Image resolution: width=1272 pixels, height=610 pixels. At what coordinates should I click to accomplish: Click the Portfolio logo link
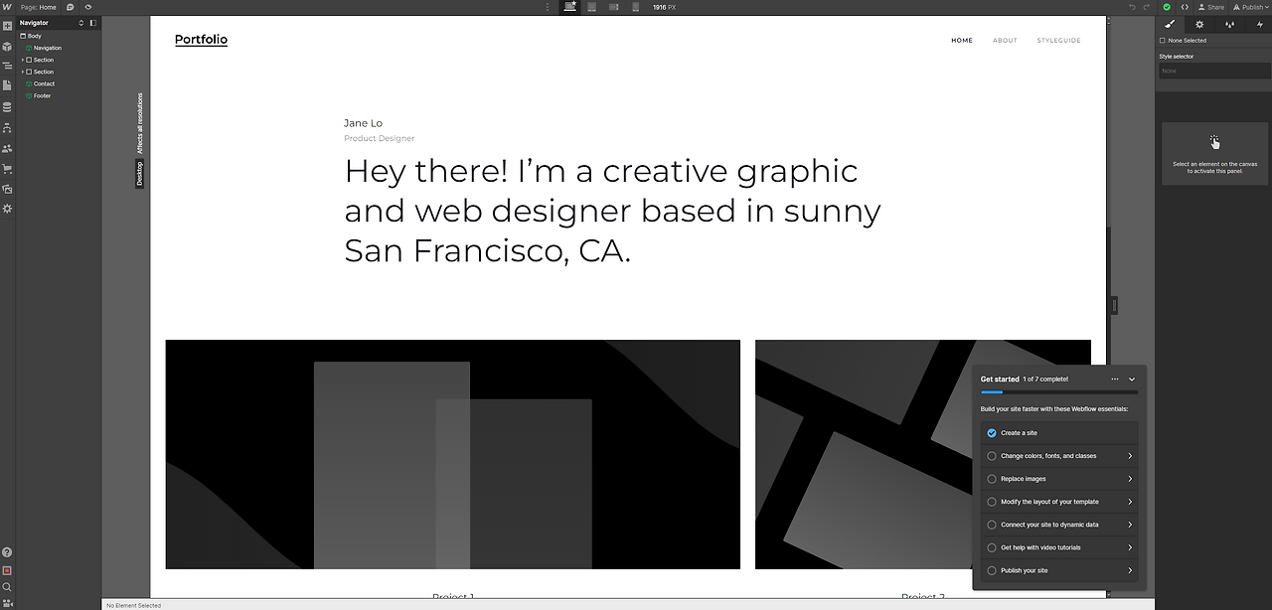point(201,40)
